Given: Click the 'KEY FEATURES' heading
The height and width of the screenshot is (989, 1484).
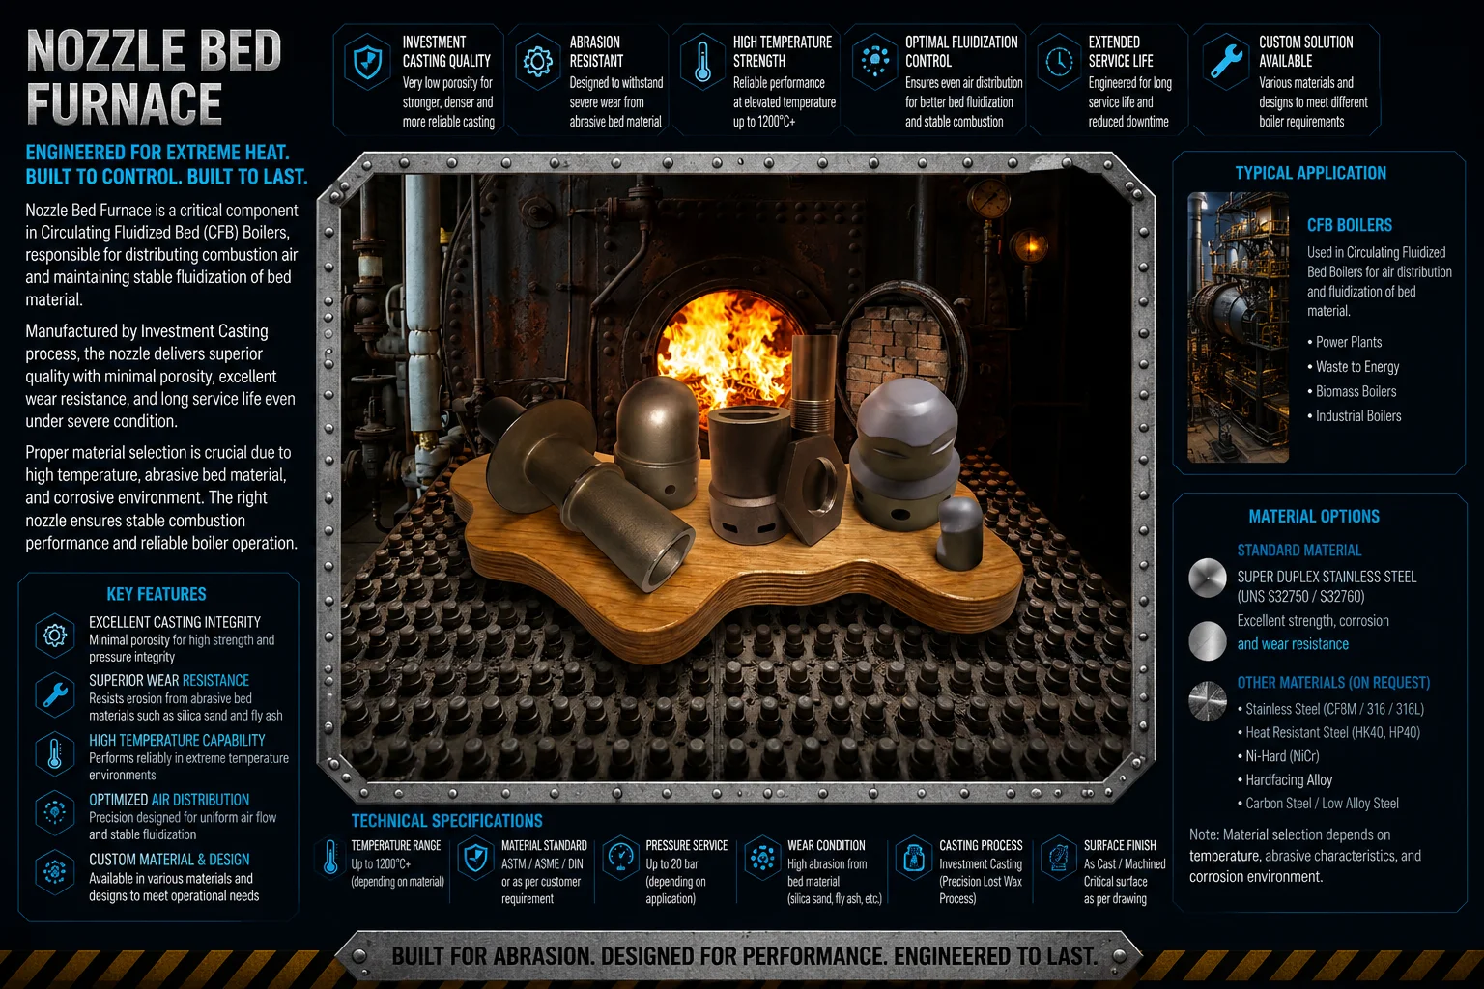Looking at the screenshot, I should point(157,594).
